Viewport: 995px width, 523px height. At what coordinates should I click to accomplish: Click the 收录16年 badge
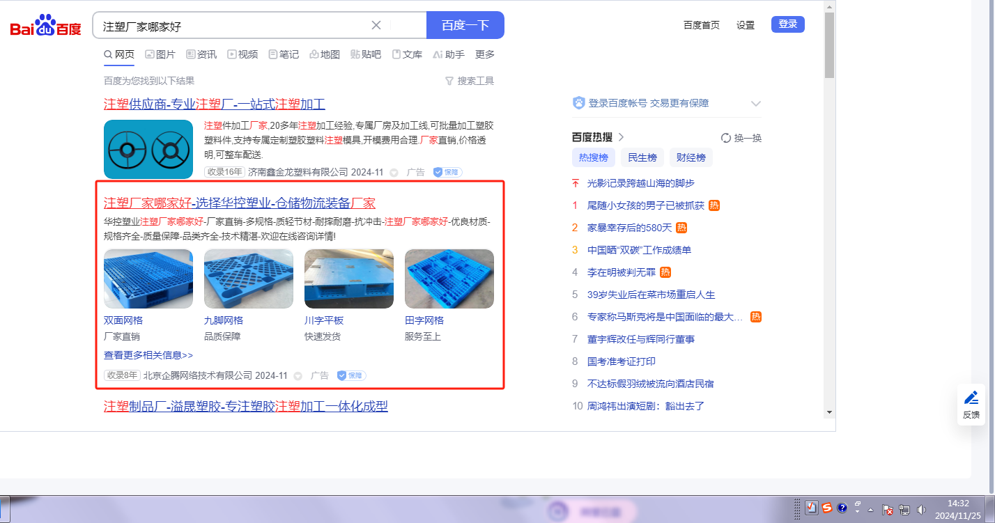click(224, 172)
